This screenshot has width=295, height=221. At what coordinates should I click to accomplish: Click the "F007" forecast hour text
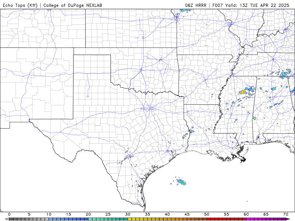(x=218, y=5)
